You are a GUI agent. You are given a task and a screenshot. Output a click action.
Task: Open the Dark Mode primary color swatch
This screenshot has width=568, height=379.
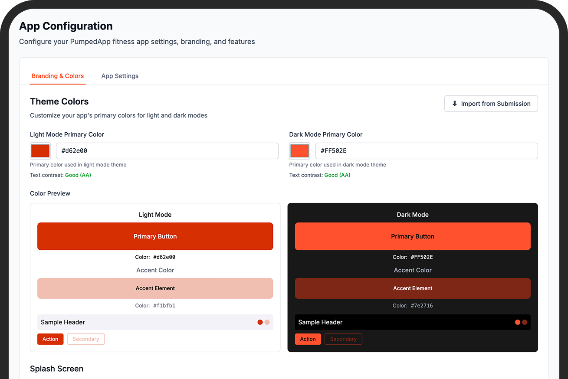click(x=299, y=151)
